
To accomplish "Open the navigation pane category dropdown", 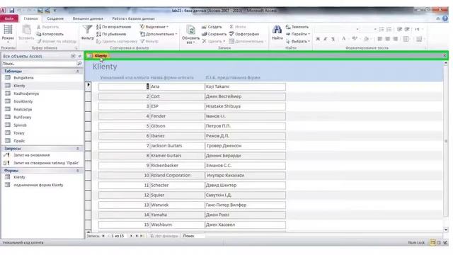I will [x=73, y=56].
